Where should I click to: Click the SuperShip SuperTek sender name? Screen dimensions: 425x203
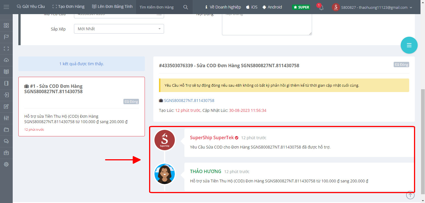[212, 138]
